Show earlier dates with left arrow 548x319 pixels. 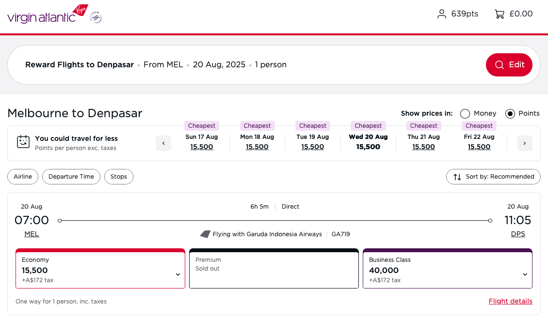(163, 143)
